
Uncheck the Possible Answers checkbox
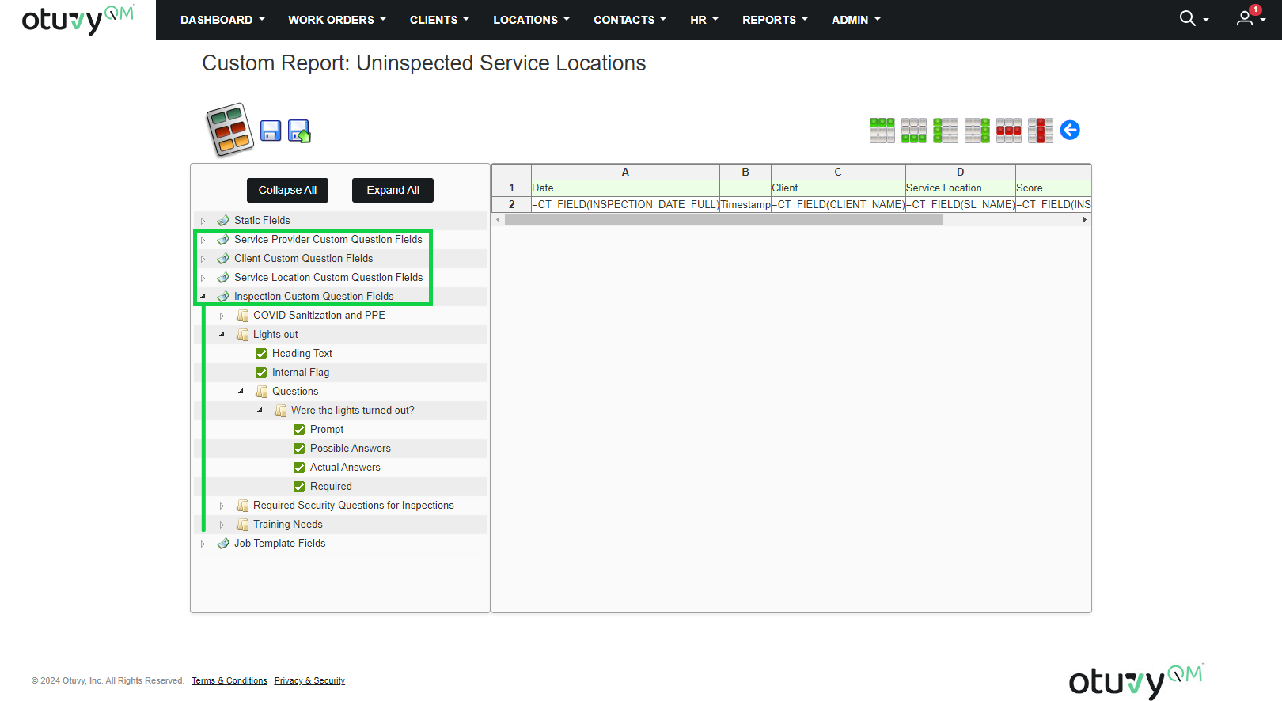[299, 449]
